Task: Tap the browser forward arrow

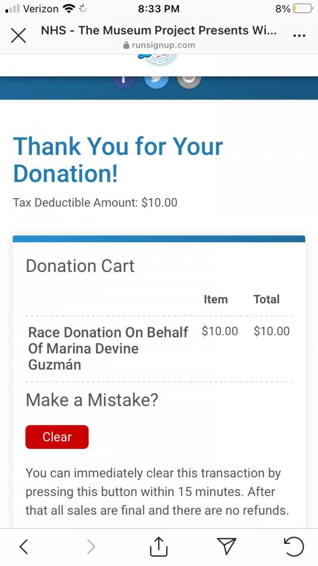Action: [x=91, y=547]
